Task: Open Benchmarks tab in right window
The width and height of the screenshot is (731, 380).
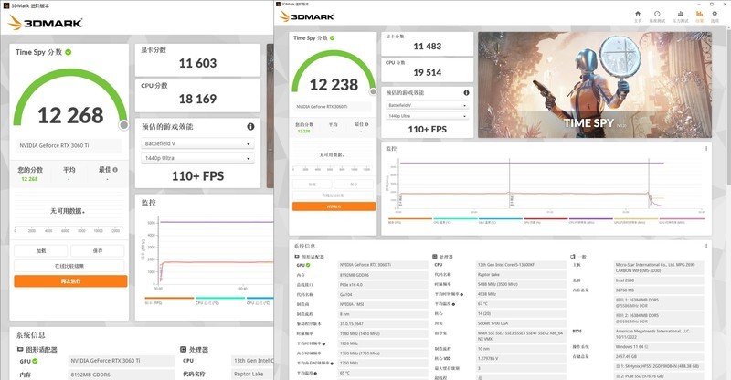Action: pyautogui.click(x=657, y=16)
